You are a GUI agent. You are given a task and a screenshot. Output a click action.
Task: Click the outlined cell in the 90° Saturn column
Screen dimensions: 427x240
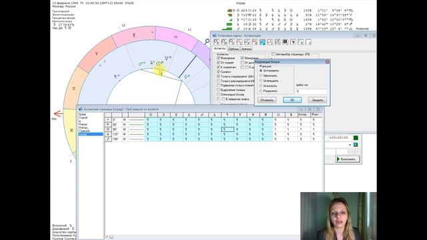[x=228, y=129]
